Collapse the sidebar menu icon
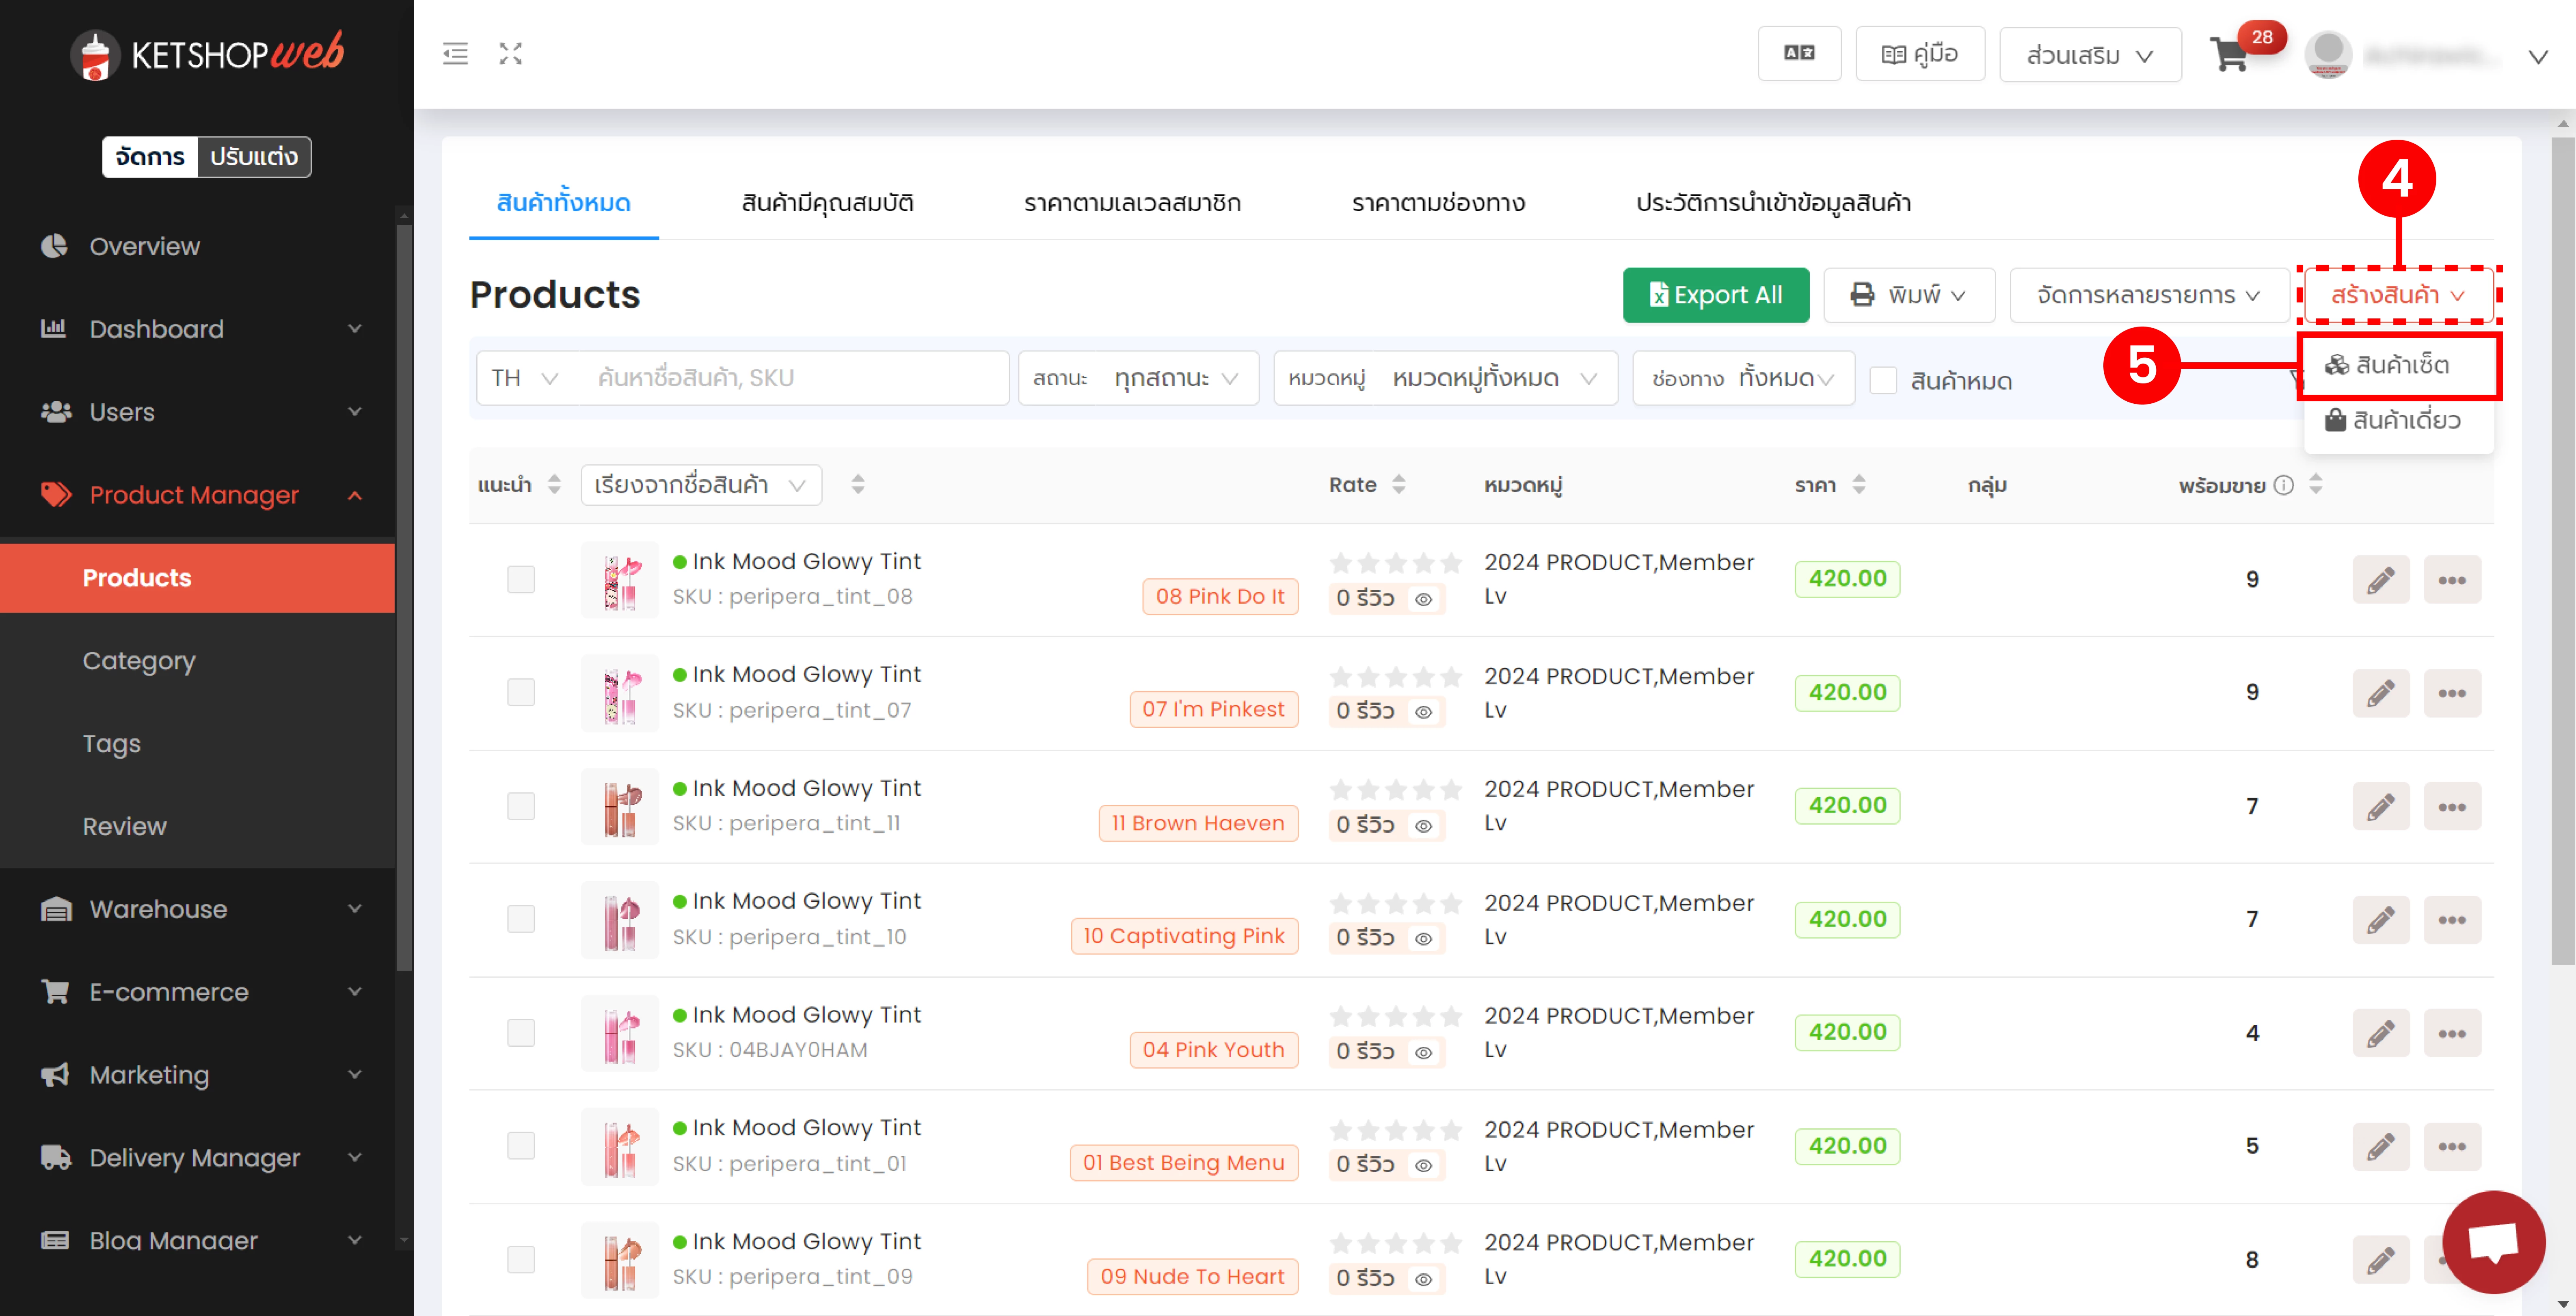 pyautogui.click(x=455, y=54)
